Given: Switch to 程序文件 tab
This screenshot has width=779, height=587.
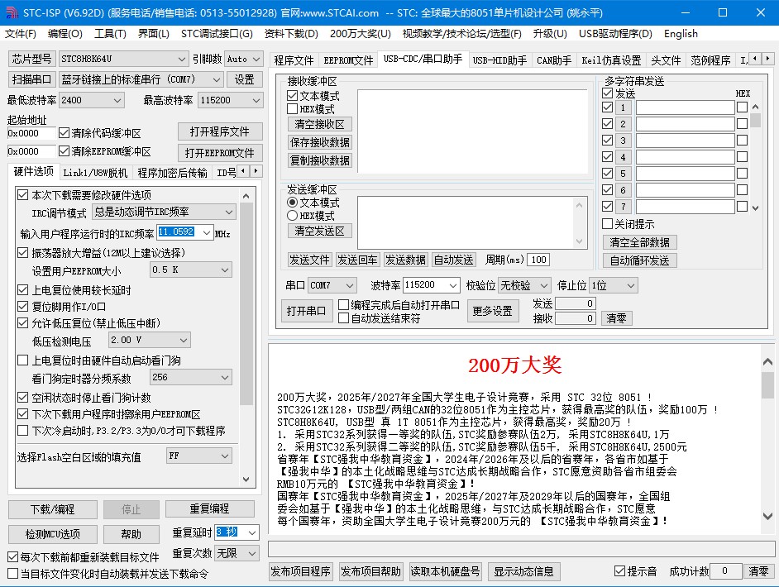Looking at the screenshot, I should (294, 60).
